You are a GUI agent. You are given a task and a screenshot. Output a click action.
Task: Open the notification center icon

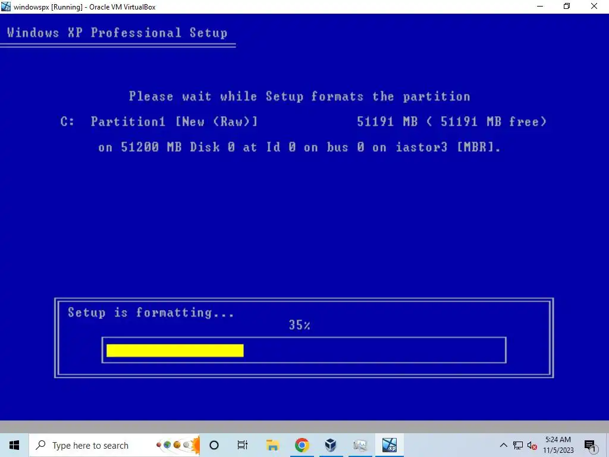[590, 446]
